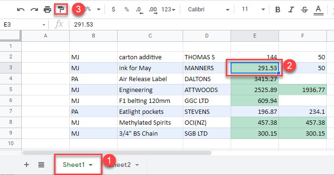Select cell with value 1936.77

pos(303,90)
